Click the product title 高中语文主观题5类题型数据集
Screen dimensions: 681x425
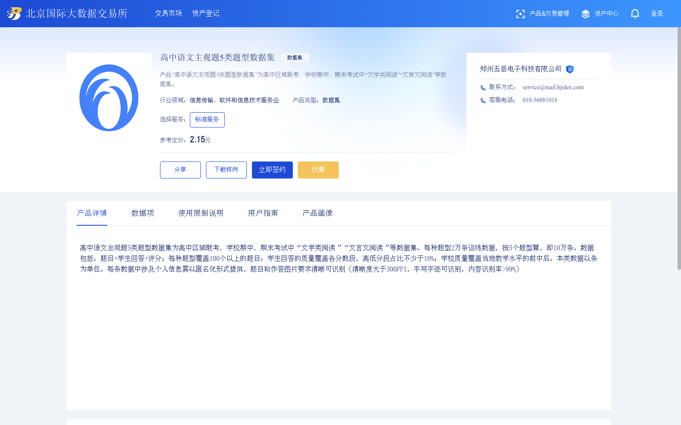[x=217, y=57]
